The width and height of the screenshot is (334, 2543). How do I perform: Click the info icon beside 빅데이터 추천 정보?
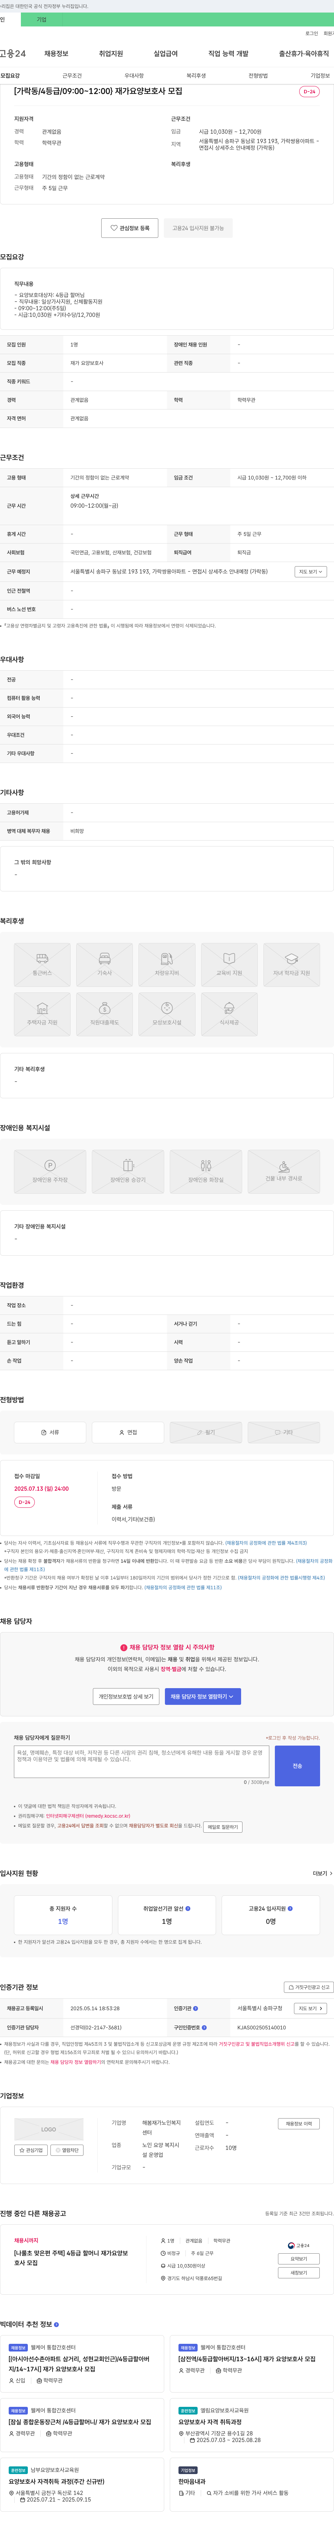(56, 2324)
